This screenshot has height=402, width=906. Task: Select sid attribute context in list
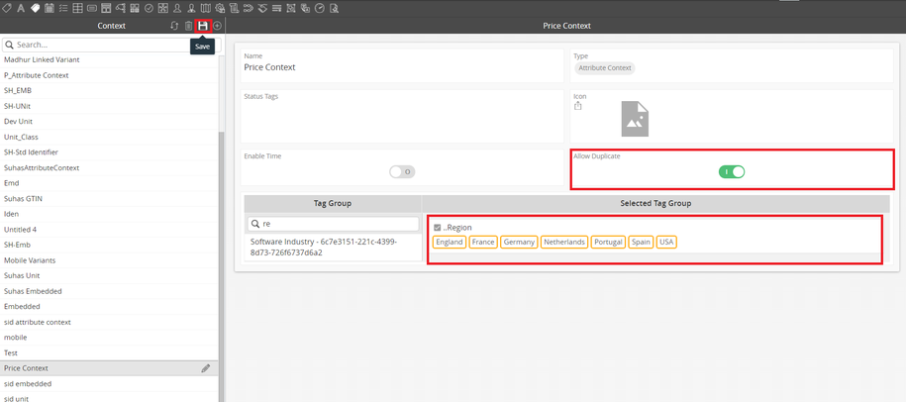tap(109, 323)
